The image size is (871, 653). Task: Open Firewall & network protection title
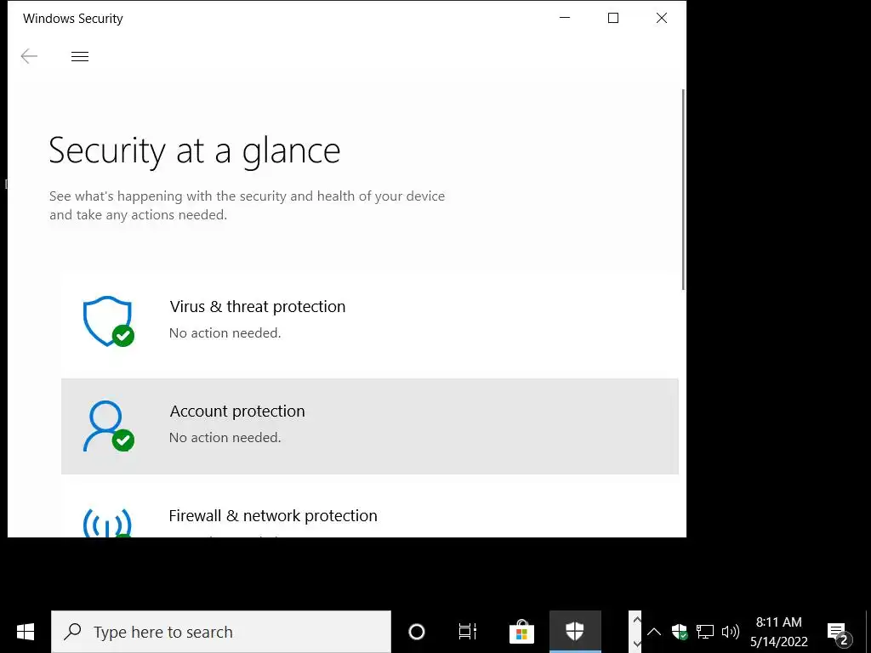pos(273,515)
